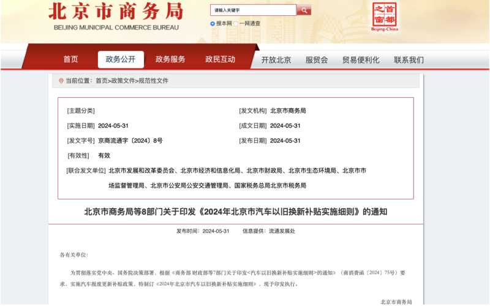The height and width of the screenshot is (306, 490).
Task: Focus the 请输入关键字 search field
Action: (x=253, y=10)
